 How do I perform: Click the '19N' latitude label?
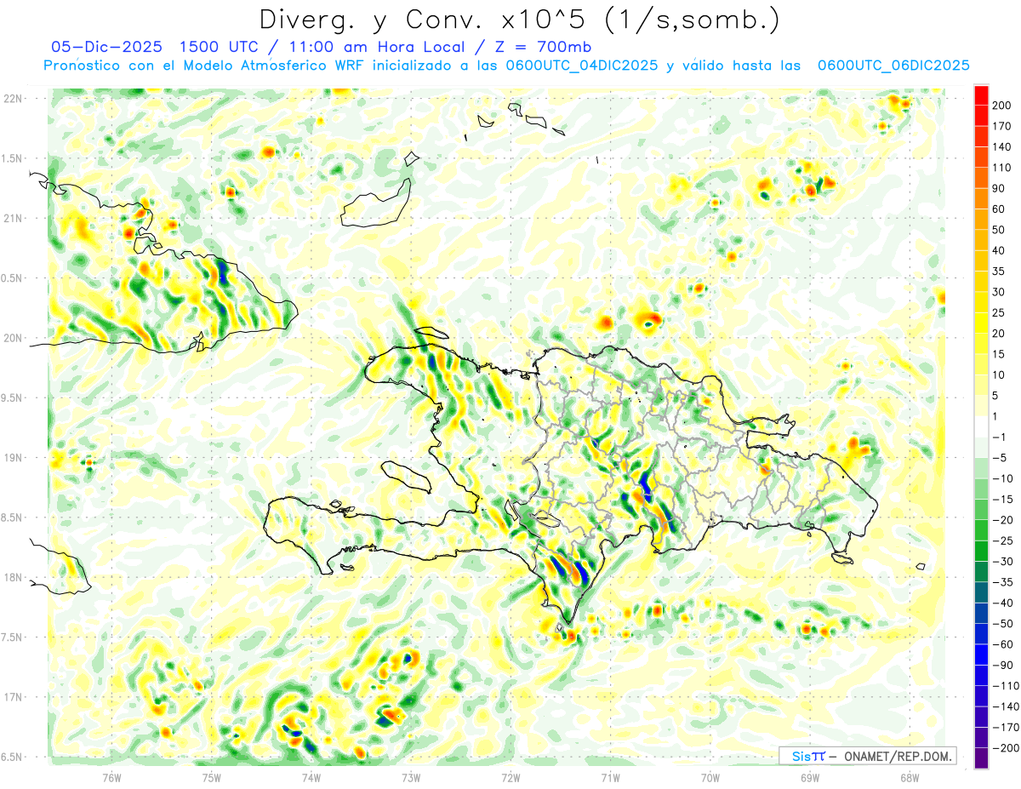pyautogui.click(x=13, y=458)
